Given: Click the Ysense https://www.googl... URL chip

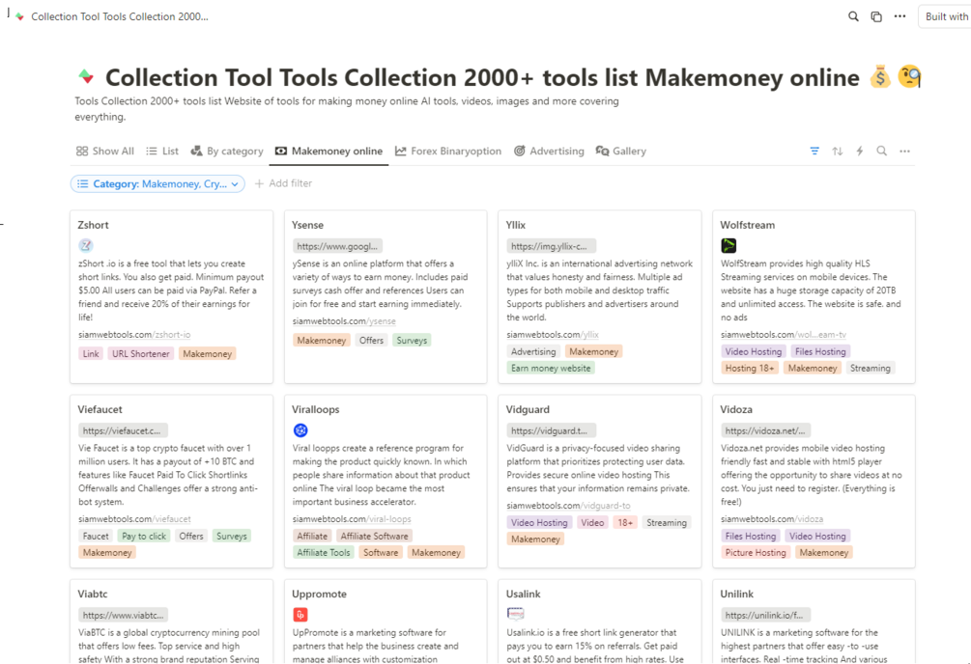Looking at the screenshot, I should pyautogui.click(x=337, y=246).
